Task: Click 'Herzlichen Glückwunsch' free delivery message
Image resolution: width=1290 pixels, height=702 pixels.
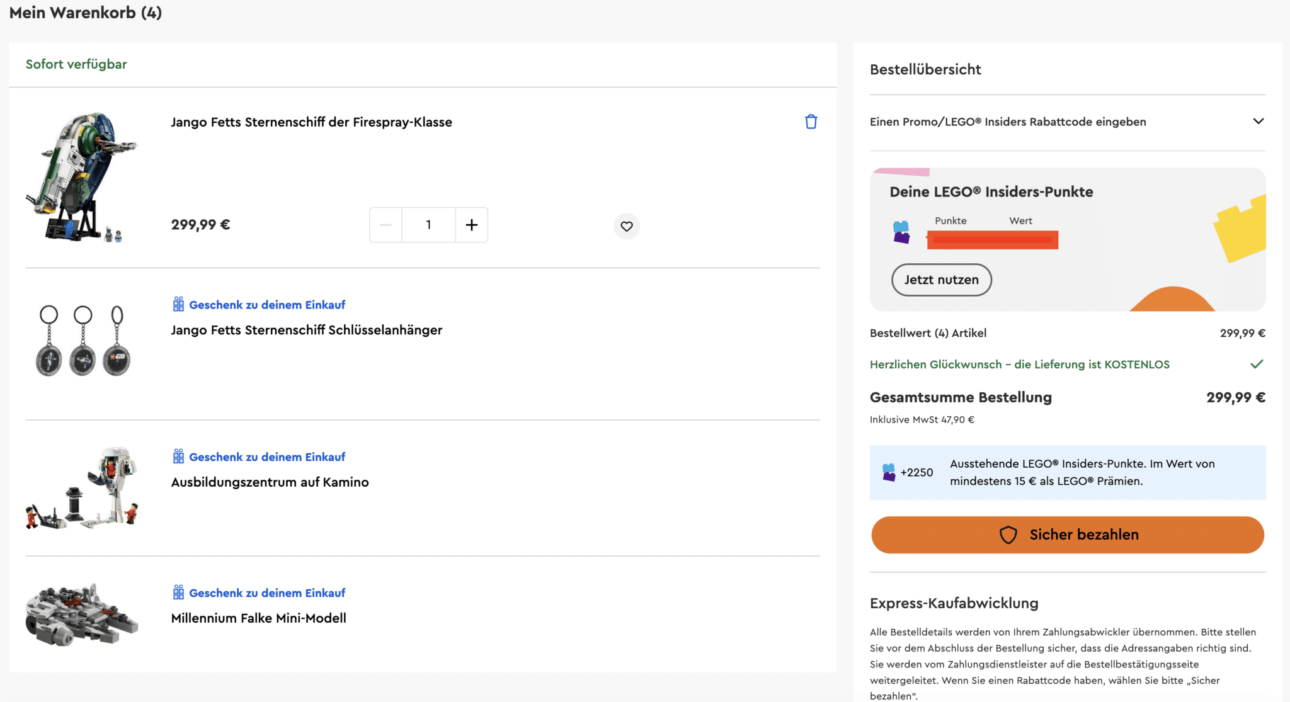Action: (x=1019, y=365)
